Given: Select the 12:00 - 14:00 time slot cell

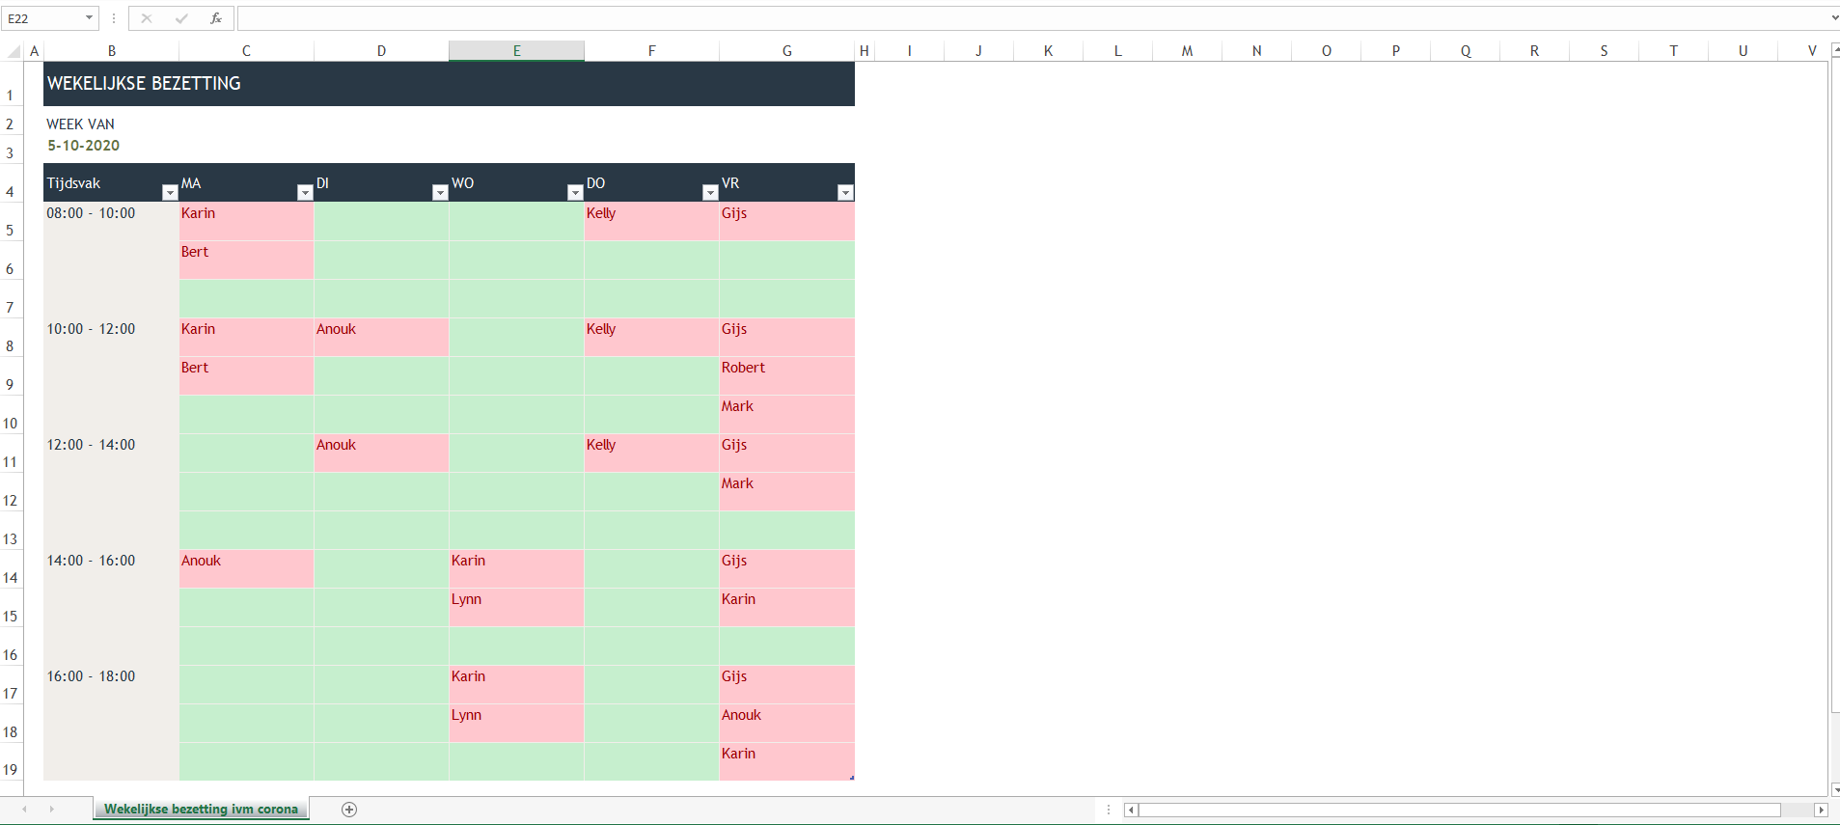Looking at the screenshot, I should (x=111, y=453).
